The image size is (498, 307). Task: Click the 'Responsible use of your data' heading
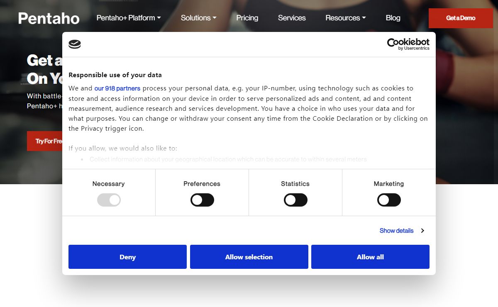click(x=115, y=75)
